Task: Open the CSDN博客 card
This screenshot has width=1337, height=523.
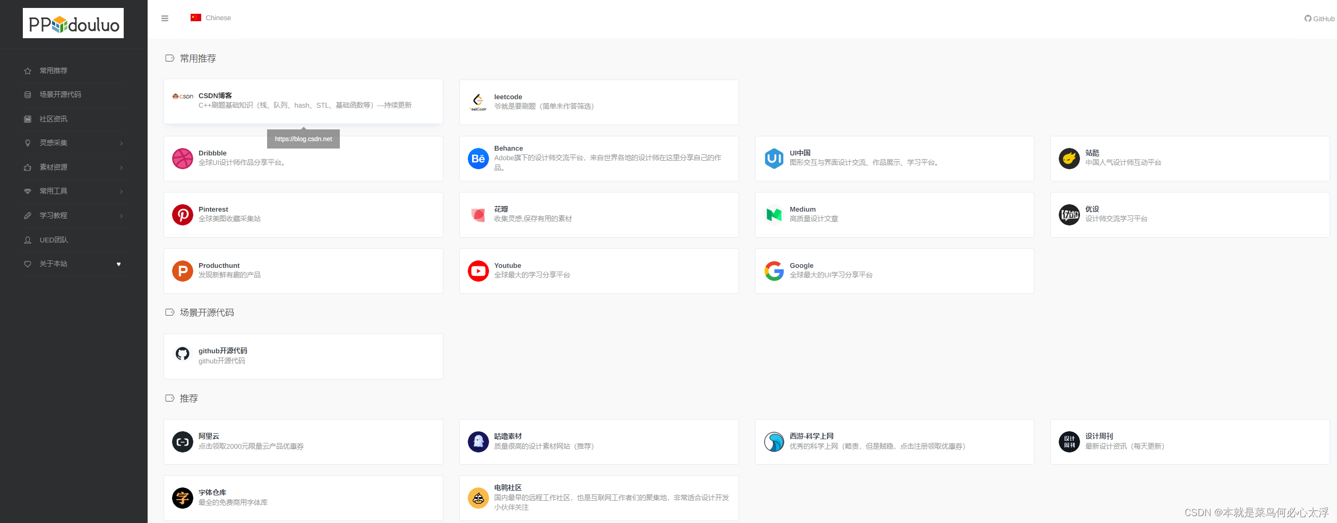Action: (303, 101)
